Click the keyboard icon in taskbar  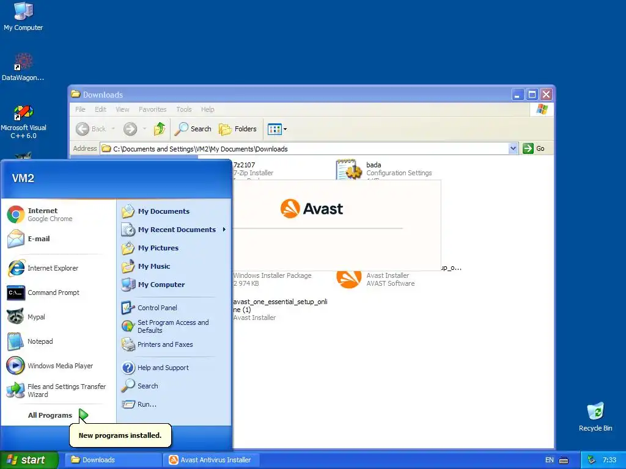pos(564,460)
